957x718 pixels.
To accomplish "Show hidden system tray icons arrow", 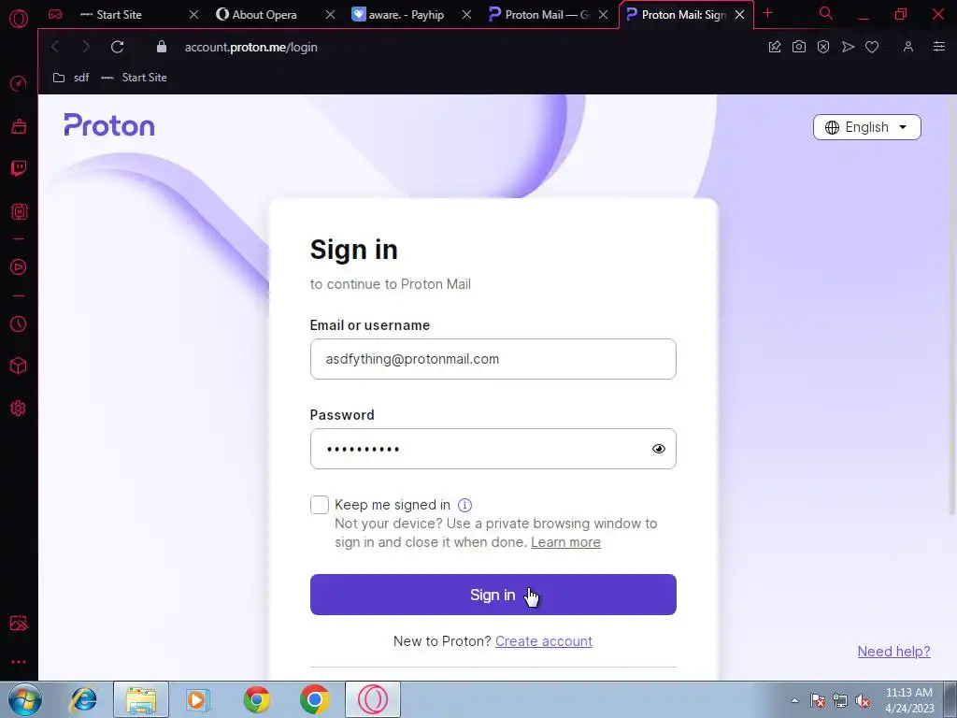I will coord(794,700).
